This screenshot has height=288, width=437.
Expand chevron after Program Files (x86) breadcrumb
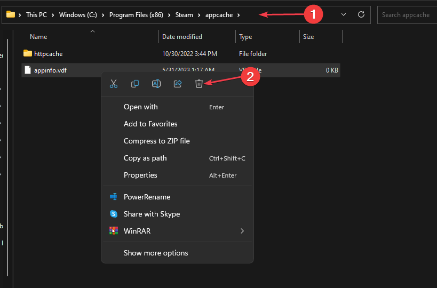click(169, 15)
